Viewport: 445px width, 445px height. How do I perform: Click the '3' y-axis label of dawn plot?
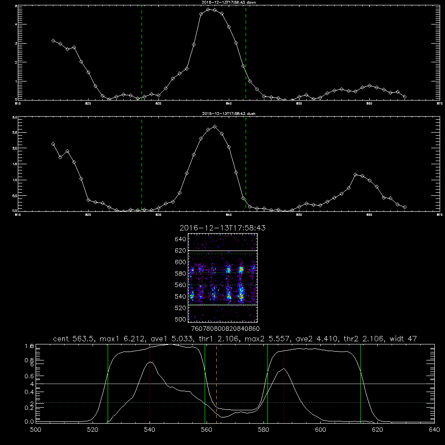coord(16,44)
